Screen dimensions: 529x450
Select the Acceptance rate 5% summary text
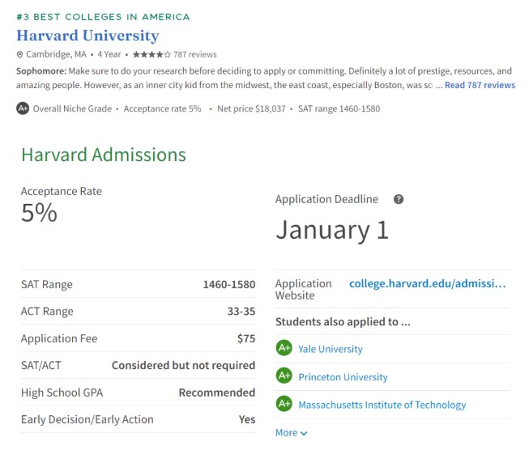coord(162,108)
